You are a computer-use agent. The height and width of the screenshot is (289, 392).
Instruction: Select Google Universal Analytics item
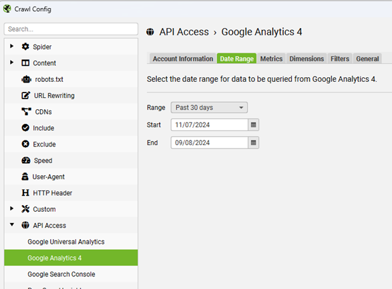tap(66, 242)
